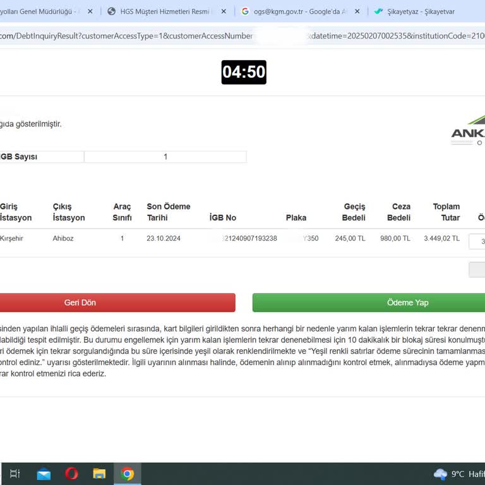The width and height of the screenshot is (485, 485).
Task: Close the Karayolları Genel Müdürlüğü tab
Action: (x=90, y=11)
